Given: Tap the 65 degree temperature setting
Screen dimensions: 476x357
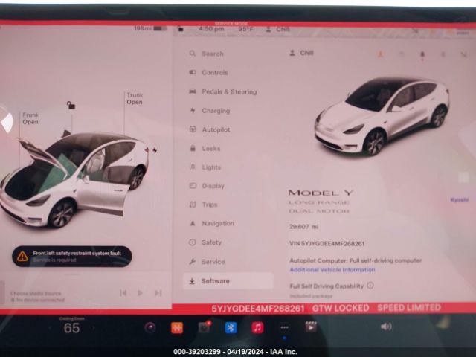Looking at the screenshot, I should [72, 328].
